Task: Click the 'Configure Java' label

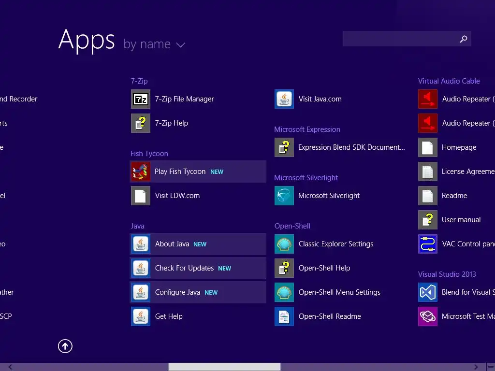Action: [177, 292]
